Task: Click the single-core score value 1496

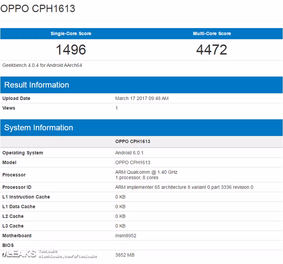Action: [x=71, y=50]
